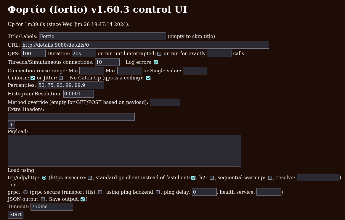The width and height of the screenshot is (345, 220).
Task: Click the 'Φορτίο (fortio) v1.60.3 control UI' heading
Action: 97,9
